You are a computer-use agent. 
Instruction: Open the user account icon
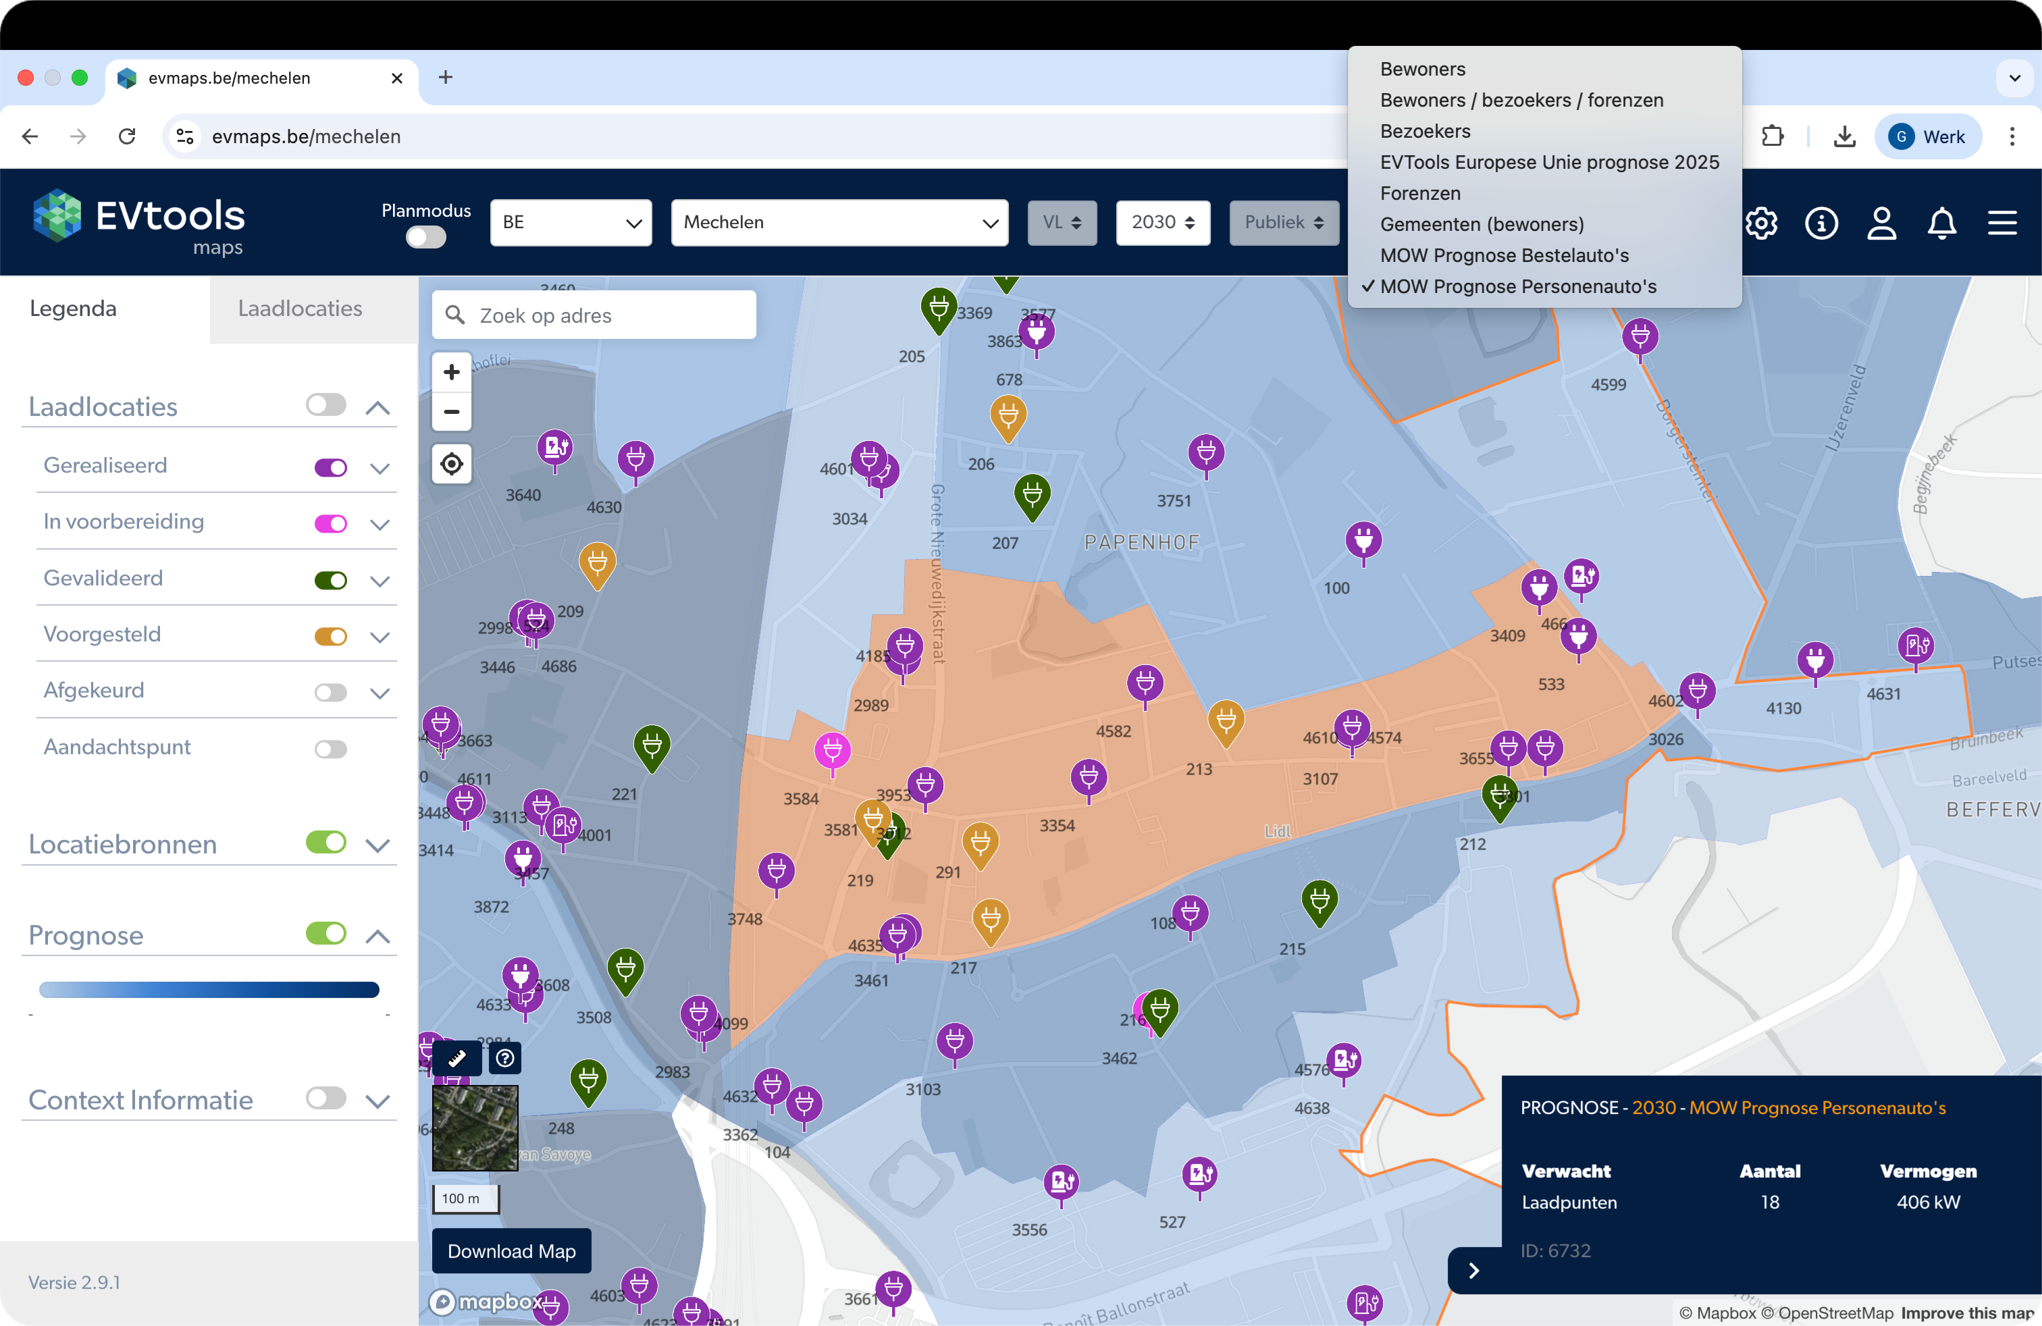[1881, 223]
